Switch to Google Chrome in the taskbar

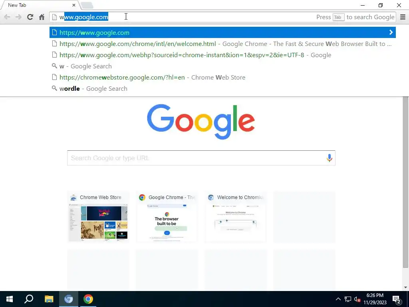click(88, 299)
